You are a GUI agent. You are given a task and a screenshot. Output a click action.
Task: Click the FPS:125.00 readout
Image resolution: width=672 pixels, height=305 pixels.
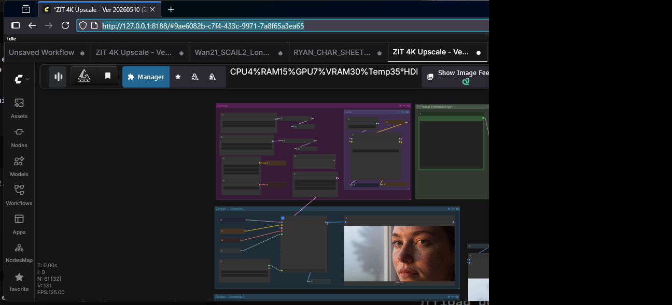pyautogui.click(x=51, y=292)
